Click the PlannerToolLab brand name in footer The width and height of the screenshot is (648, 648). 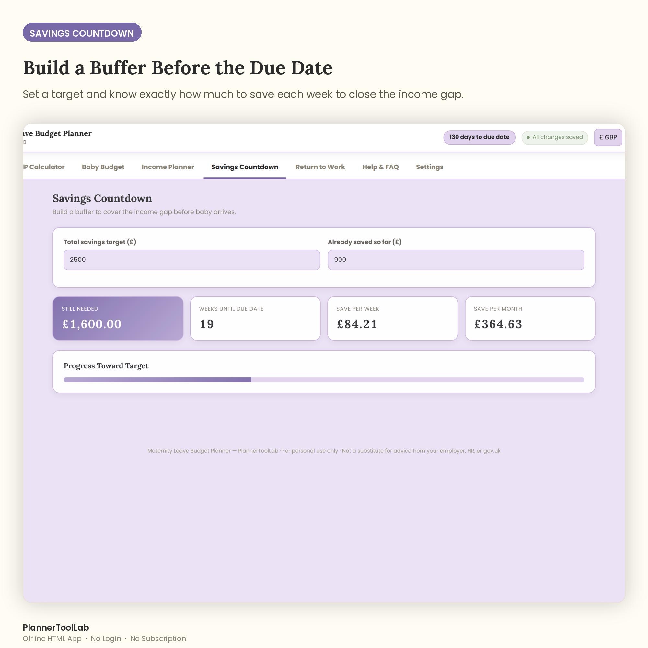[x=56, y=627]
